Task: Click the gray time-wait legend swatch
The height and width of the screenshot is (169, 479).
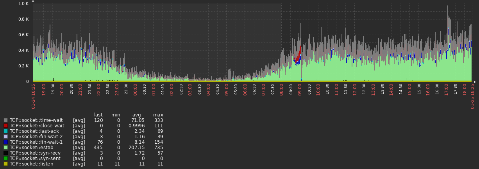Action: pyautogui.click(x=5, y=120)
